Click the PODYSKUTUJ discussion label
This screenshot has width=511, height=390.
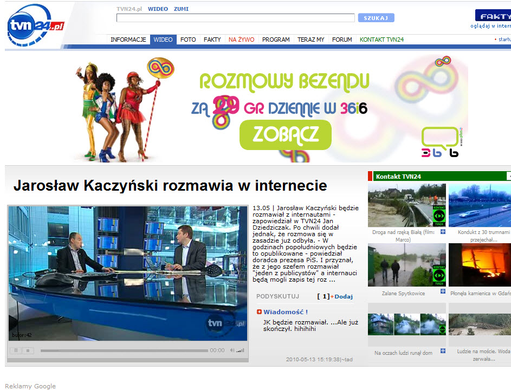[x=277, y=296]
